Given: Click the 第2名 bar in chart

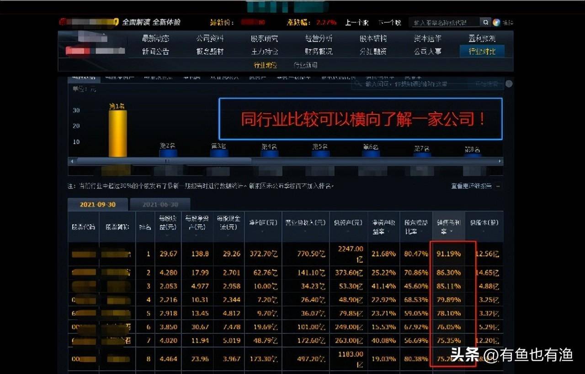Looking at the screenshot, I should pyautogui.click(x=168, y=153).
